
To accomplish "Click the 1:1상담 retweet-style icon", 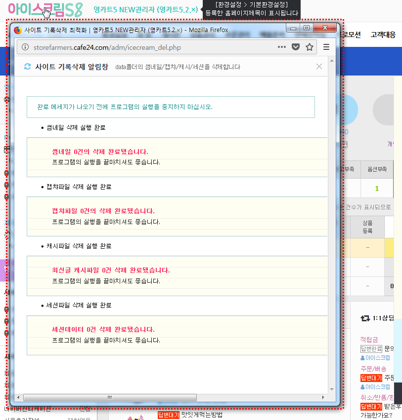I will pos(365,318).
